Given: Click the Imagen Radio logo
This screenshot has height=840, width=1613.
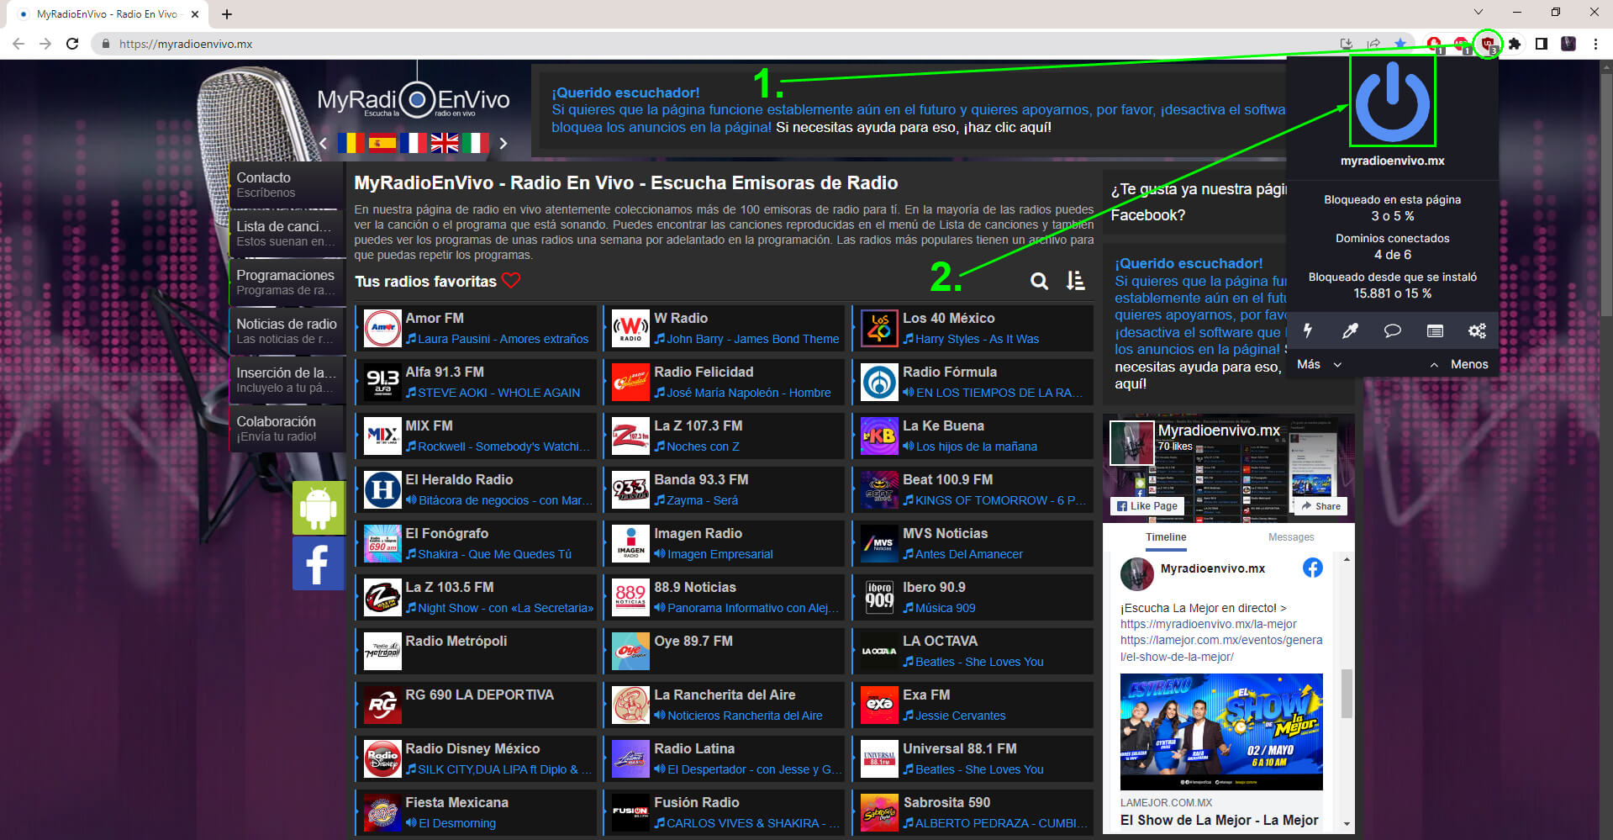Looking at the screenshot, I should pos(630,543).
